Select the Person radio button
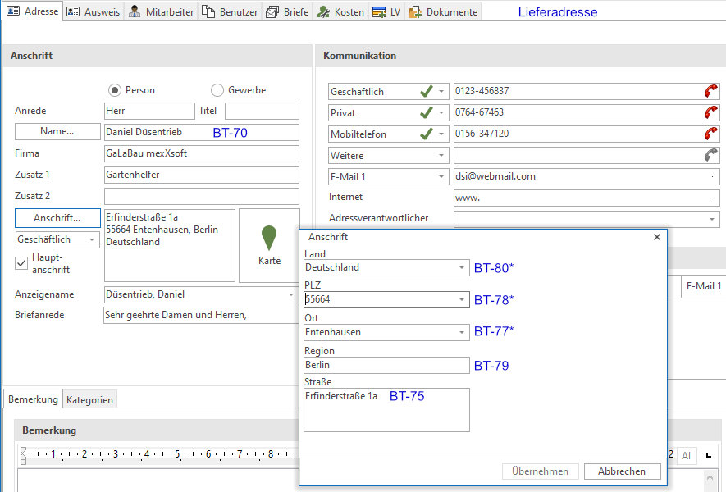The height and width of the screenshot is (492, 726). [115, 90]
